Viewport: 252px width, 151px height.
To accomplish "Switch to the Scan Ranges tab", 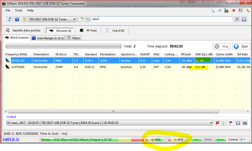I will point(48,38).
